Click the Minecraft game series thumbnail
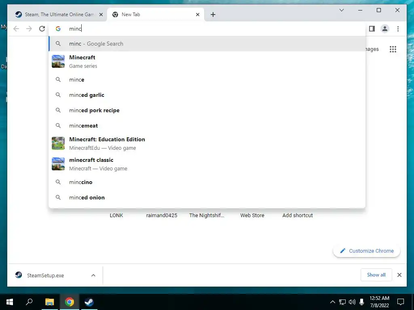This screenshot has height=310, width=414. click(58, 61)
